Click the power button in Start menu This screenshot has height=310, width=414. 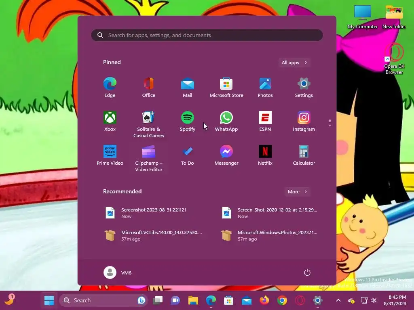(307, 272)
